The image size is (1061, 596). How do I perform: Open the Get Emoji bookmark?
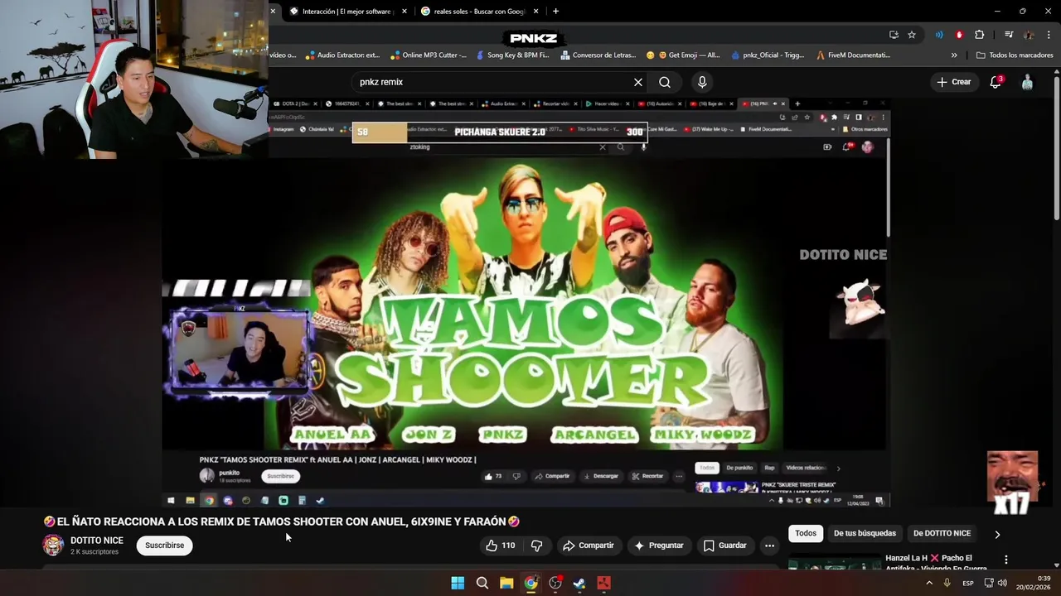coord(683,55)
